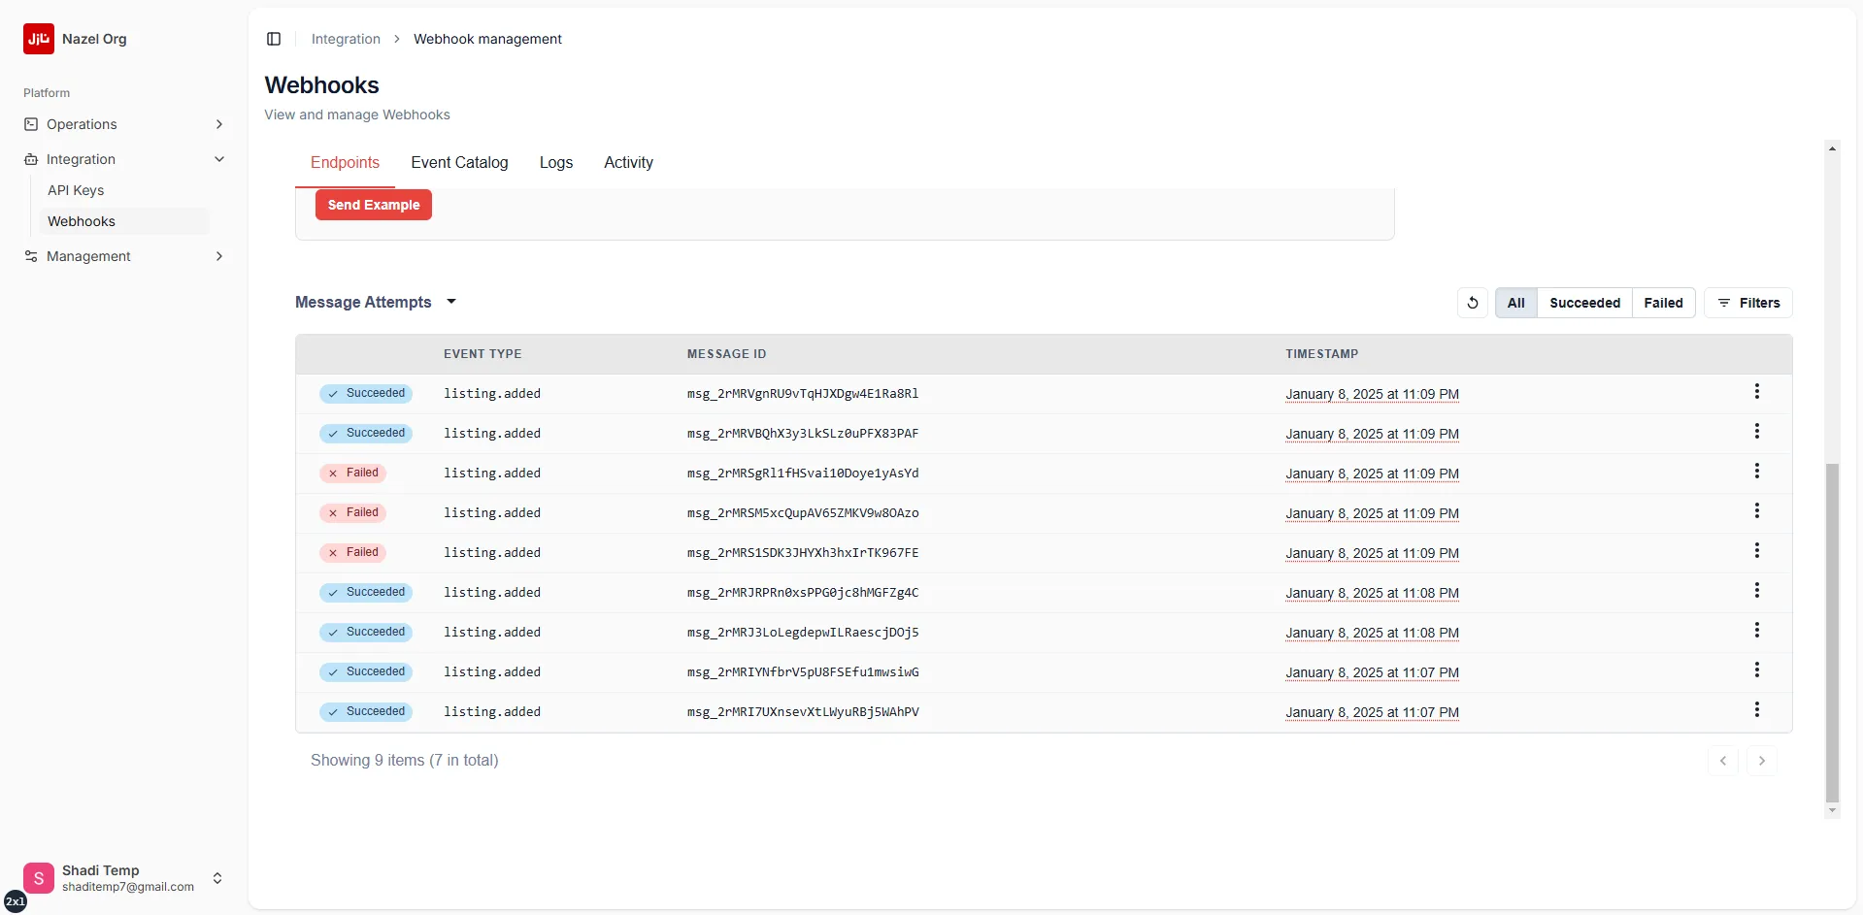Collapse the Integration section

click(219, 158)
